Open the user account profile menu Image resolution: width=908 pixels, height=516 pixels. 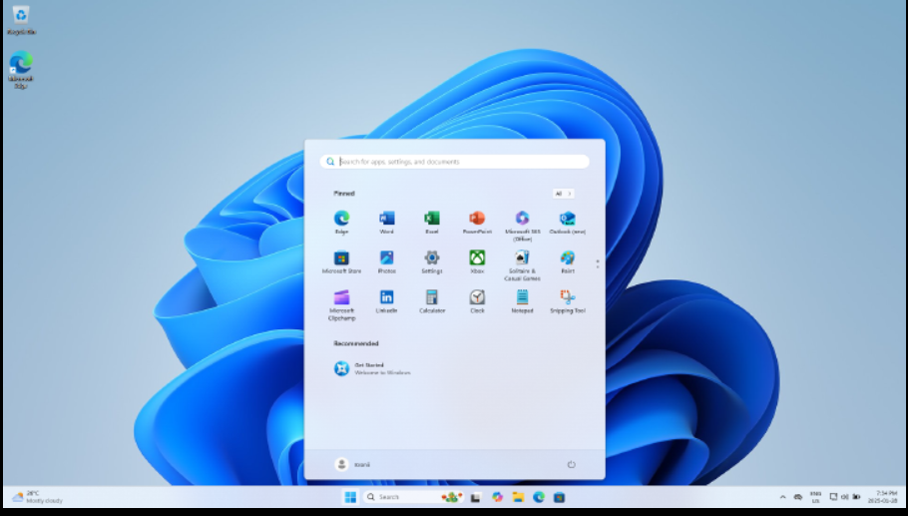352,464
